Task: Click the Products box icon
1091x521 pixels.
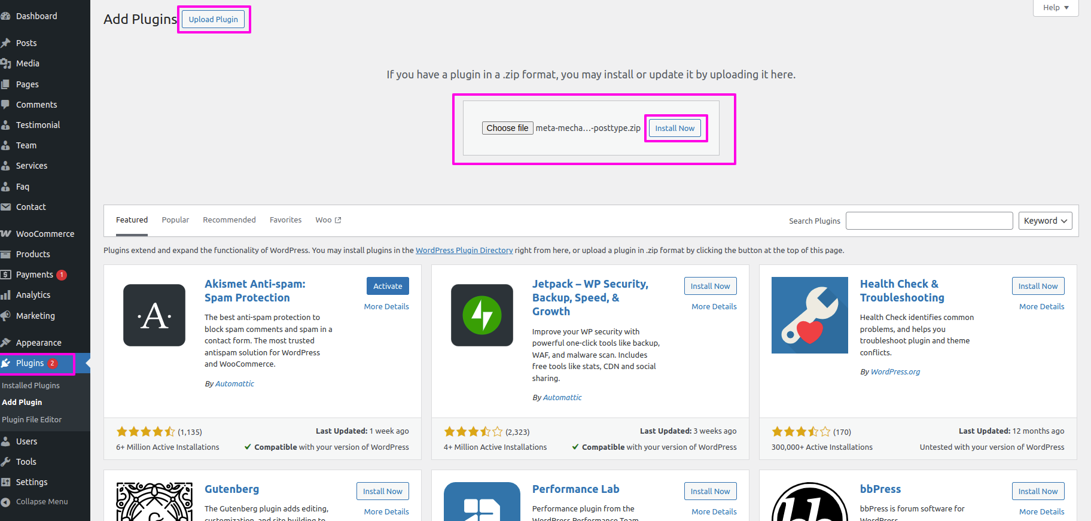Action: click(x=5, y=254)
